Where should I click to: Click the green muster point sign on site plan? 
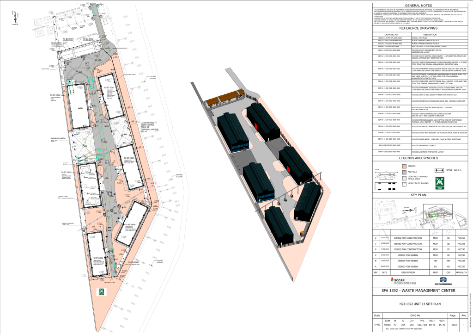(x=101, y=292)
